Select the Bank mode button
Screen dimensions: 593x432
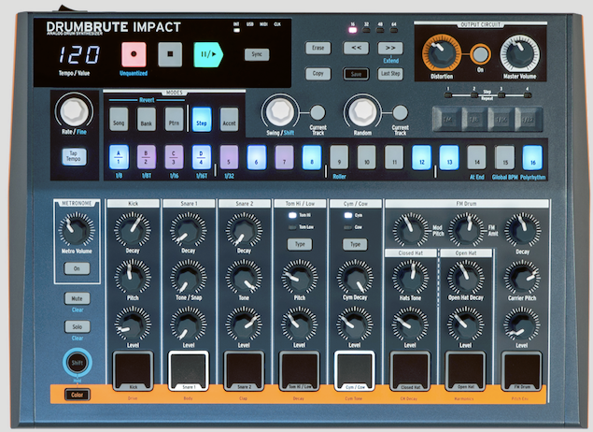click(x=147, y=120)
